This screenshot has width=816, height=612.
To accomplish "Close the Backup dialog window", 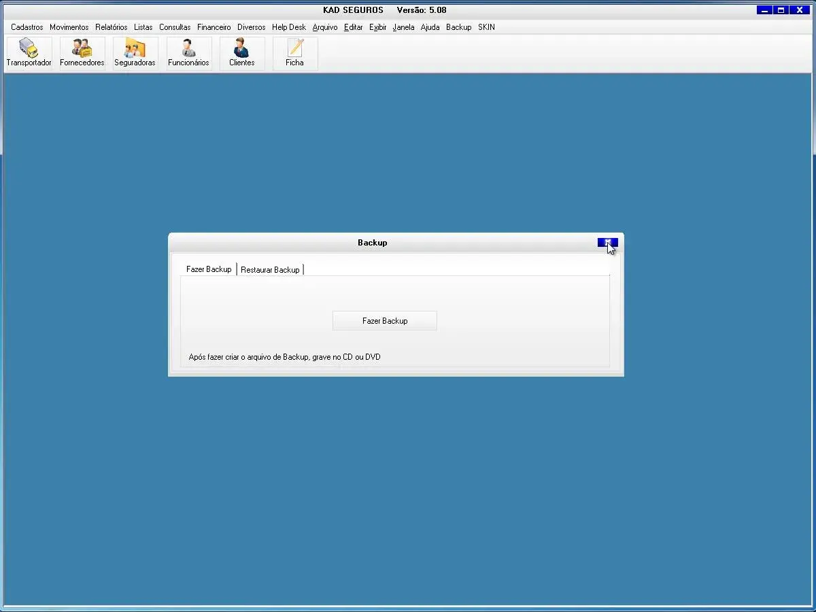I will tap(607, 243).
